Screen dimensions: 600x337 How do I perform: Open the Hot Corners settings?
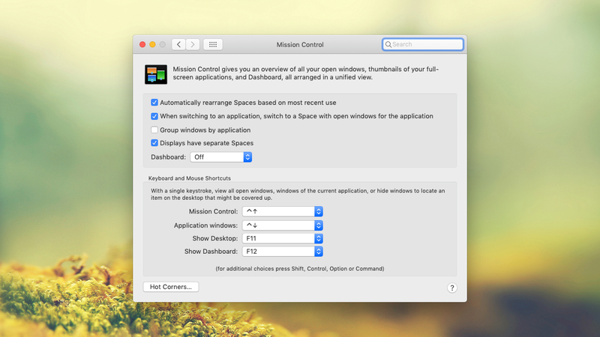[x=171, y=287]
